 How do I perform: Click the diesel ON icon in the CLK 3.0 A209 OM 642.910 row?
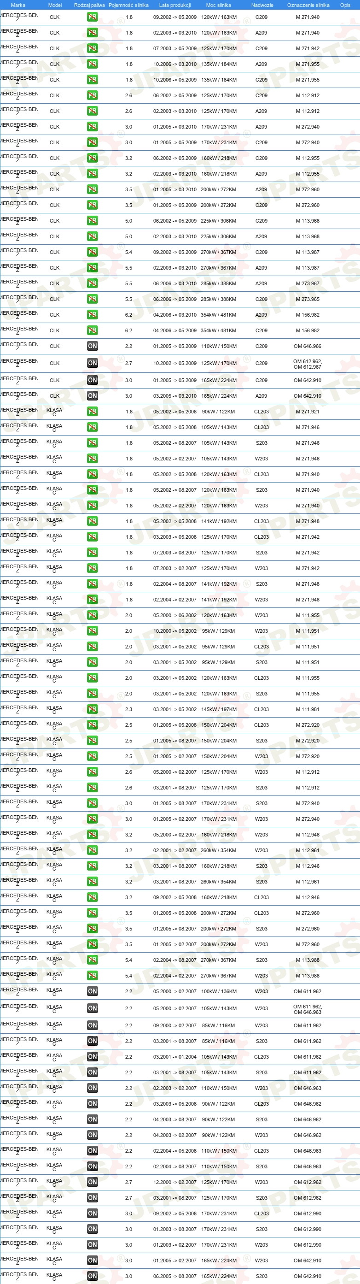coord(92,396)
